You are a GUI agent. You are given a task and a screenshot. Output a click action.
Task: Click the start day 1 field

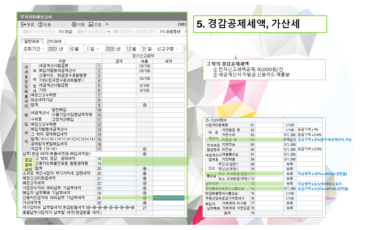(x=87, y=49)
